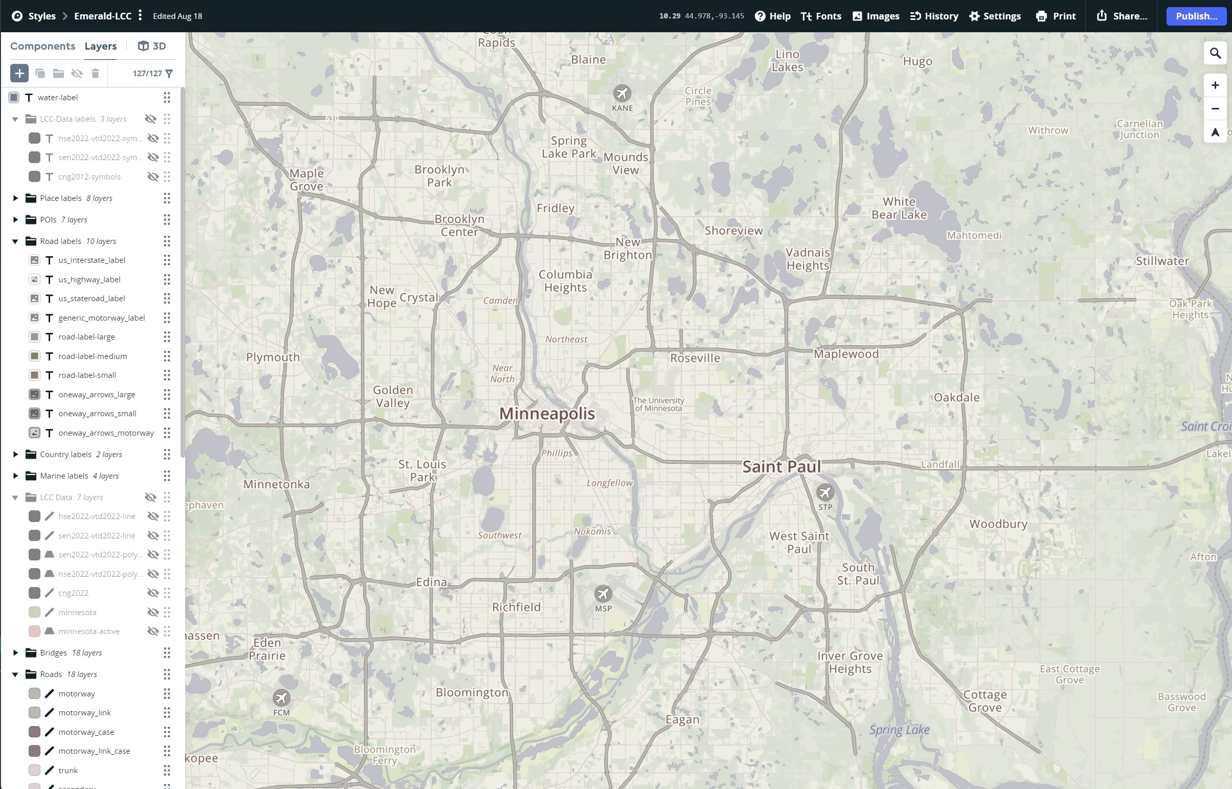
Task: Click the Publish button
Action: coord(1196,16)
